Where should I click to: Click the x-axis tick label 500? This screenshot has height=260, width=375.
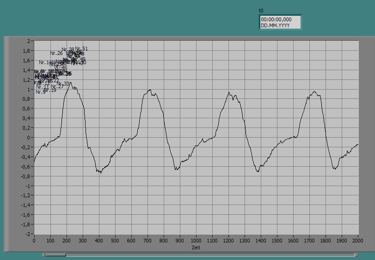coord(115,241)
